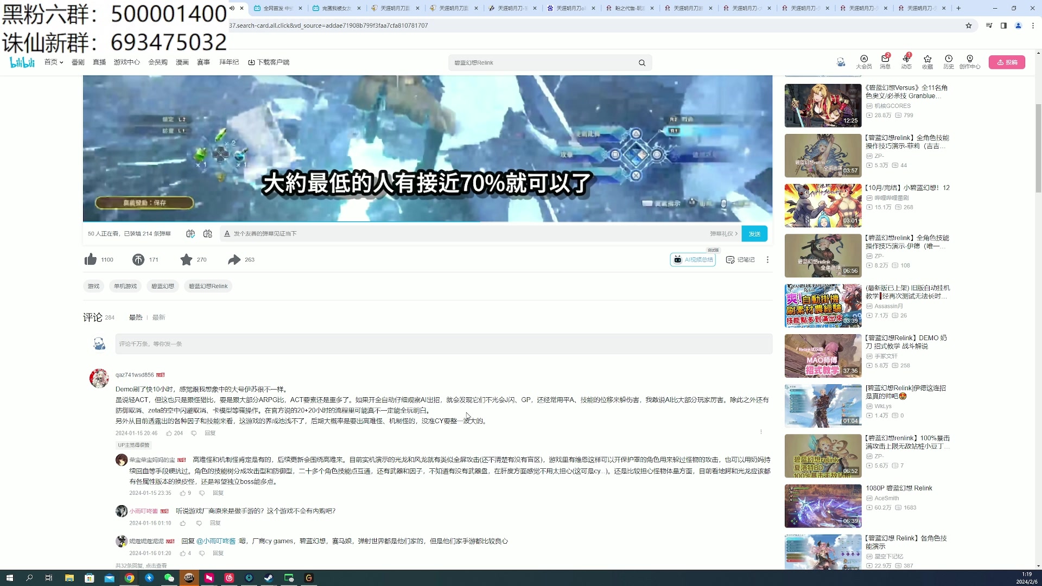Open the MAO师傅 招式教学 video thumbnail
1042x586 pixels.
point(822,356)
